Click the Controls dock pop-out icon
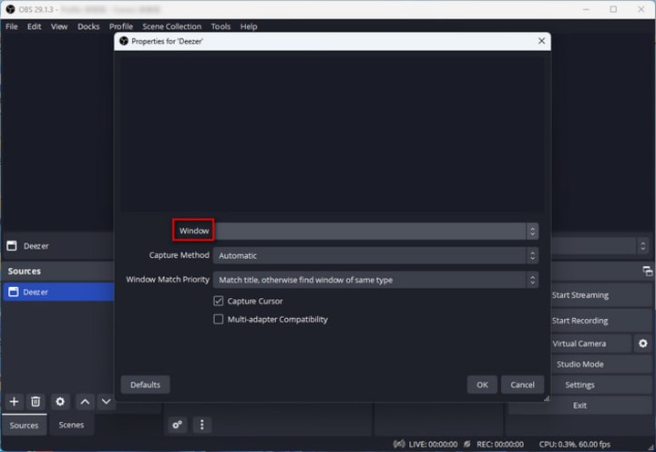The height and width of the screenshot is (452, 656). (648, 272)
